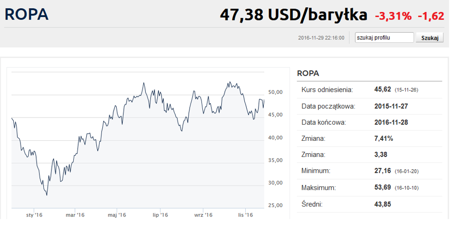
Task: Click the 'Data końcowa:' label
Action: click(324, 123)
